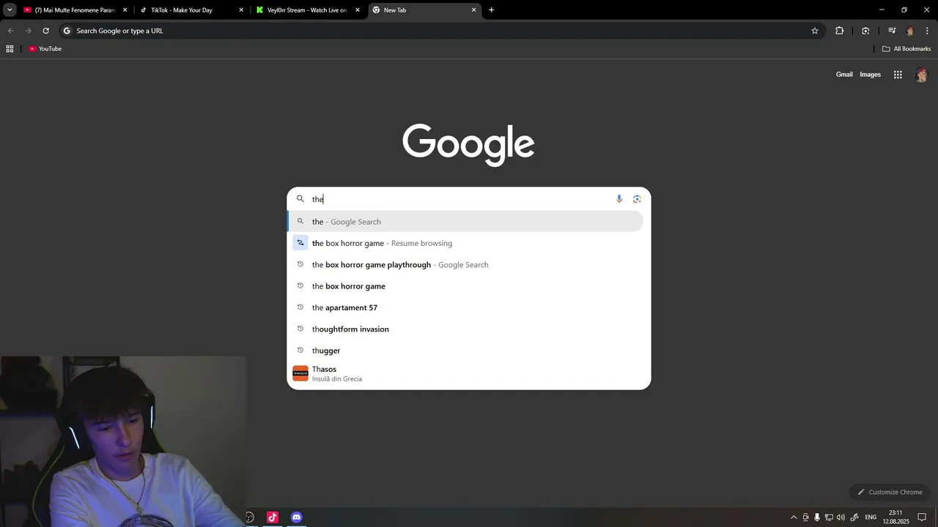This screenshot has width=938, height=527.
Task: Click the Google logo
Action: (468, 145)
